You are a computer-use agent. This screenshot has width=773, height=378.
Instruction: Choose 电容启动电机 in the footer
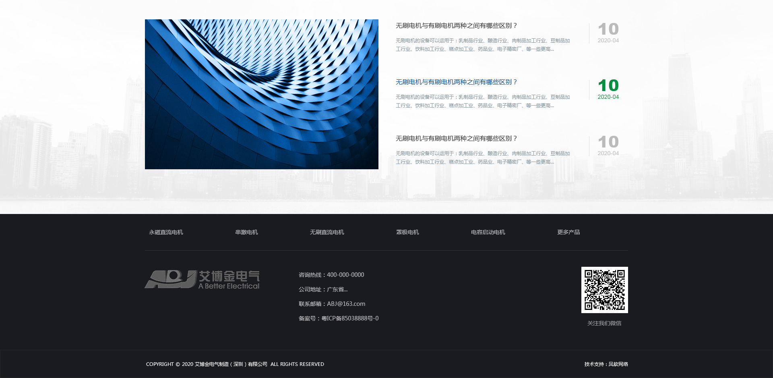coord(488,232)
